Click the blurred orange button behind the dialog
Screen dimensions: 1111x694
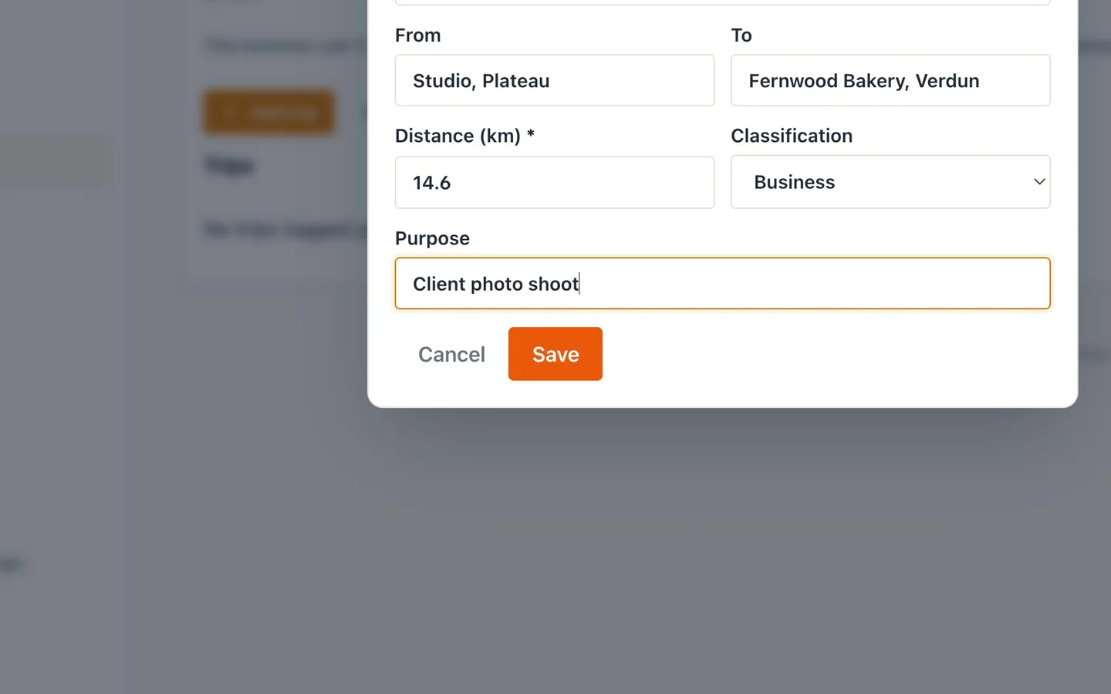(x=268, y=113)
